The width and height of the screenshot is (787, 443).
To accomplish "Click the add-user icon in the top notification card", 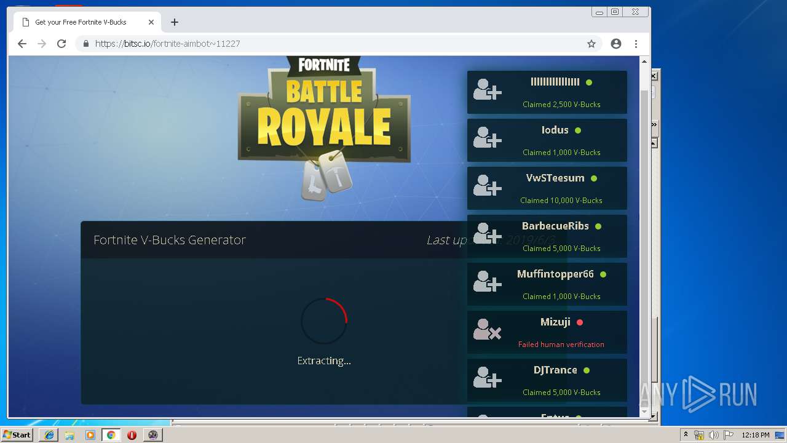I will [x=488, y=89].
